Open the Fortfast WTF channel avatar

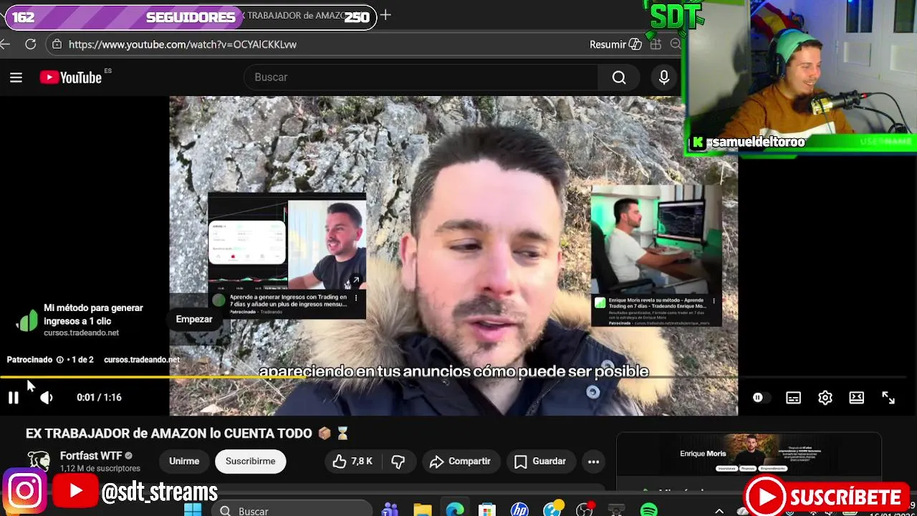coord(39,461)
